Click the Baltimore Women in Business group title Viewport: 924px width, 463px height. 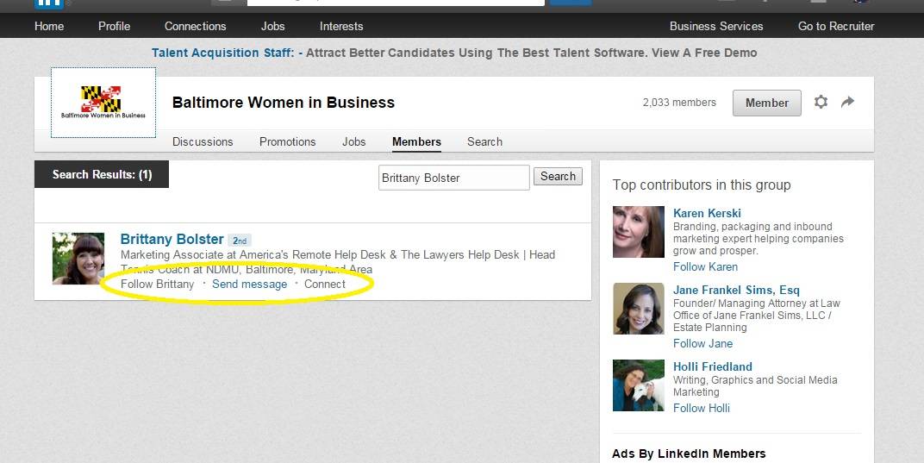point(284,102)
